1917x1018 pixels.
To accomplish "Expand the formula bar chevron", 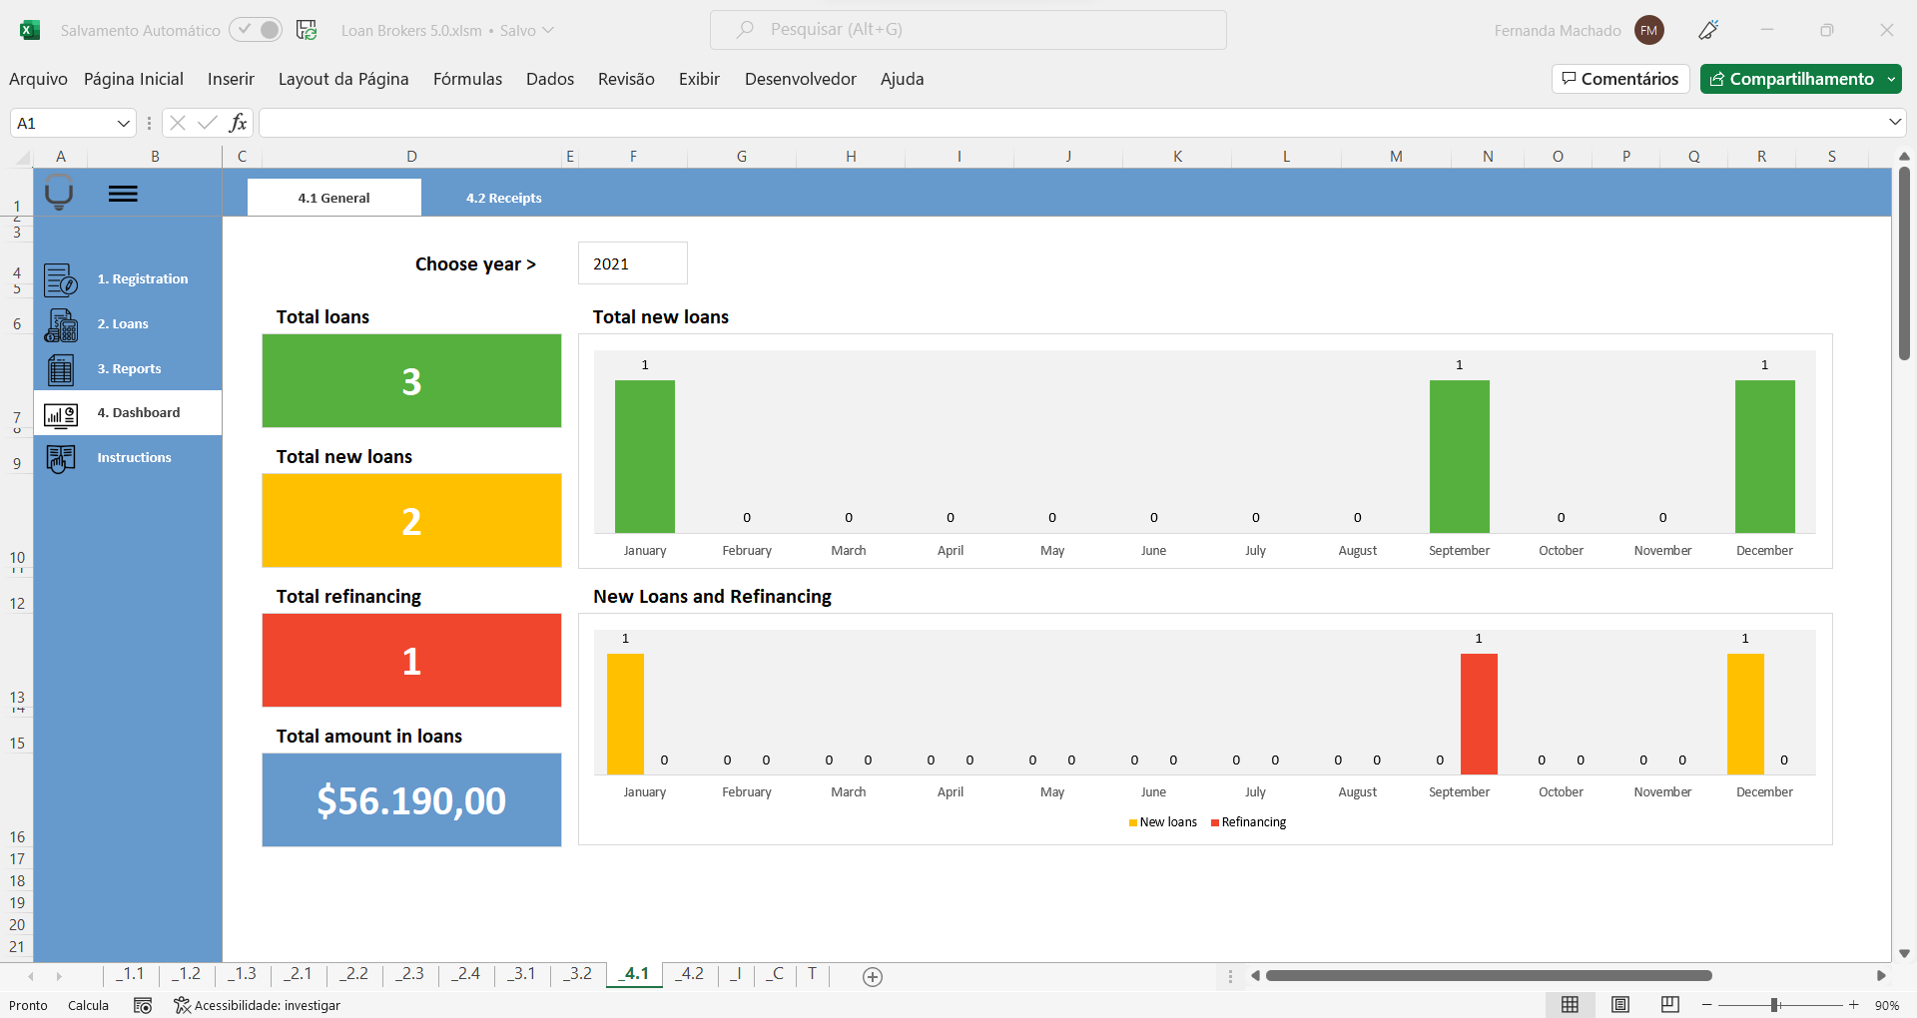I will pos(1894,122).
